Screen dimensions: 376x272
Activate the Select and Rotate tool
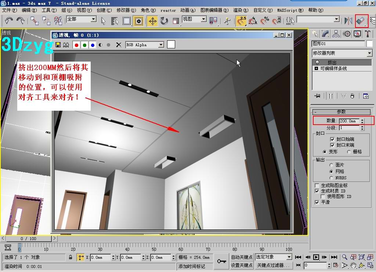click(164, 21)
